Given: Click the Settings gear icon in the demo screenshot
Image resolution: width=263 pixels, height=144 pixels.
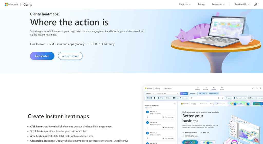Looking at the screenshot, I should click(222, 88).
